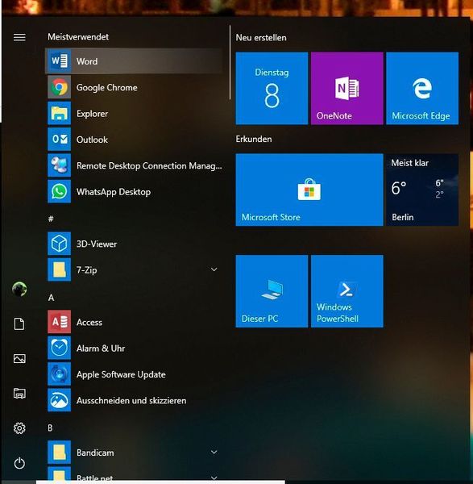The image size is (473, 484).
Task: Open the 3D-Viewer app icon
Action: [59, 244]
